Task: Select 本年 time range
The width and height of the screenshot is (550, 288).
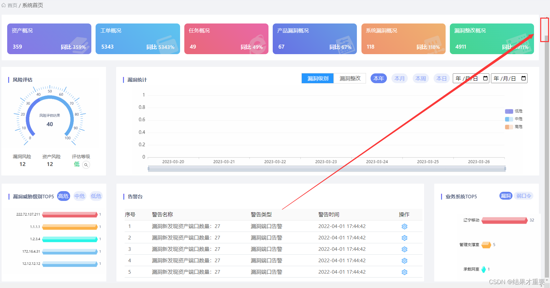Action: pos(379,78)
